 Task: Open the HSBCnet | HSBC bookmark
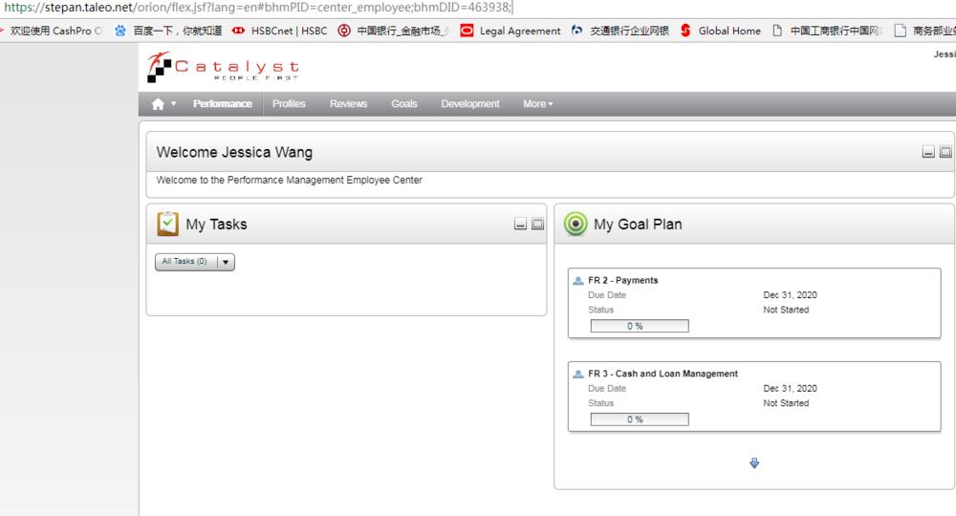coord(280,31)
